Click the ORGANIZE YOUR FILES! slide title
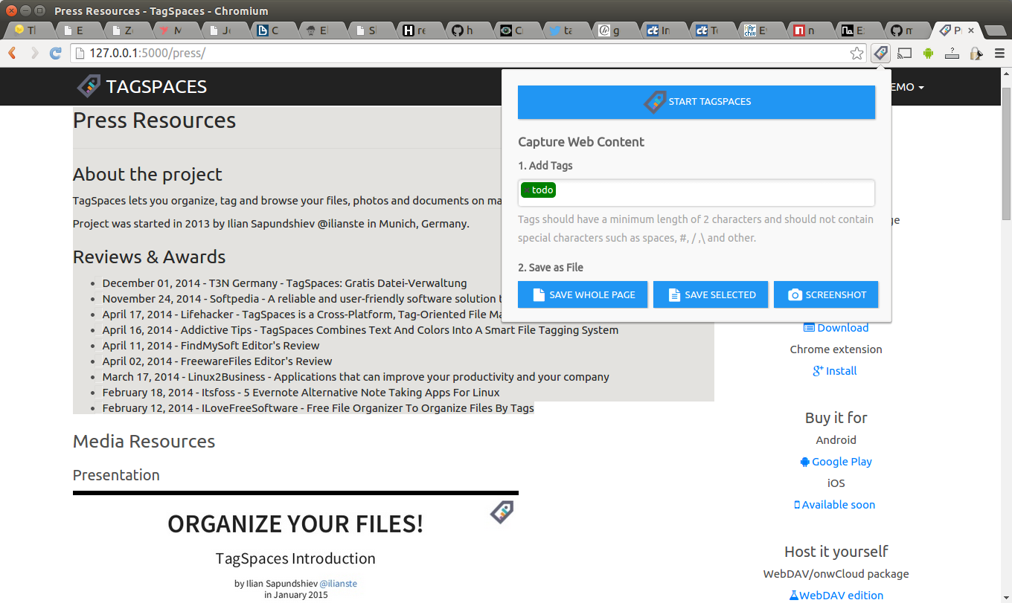1012x603 pixels. point(295,524)
